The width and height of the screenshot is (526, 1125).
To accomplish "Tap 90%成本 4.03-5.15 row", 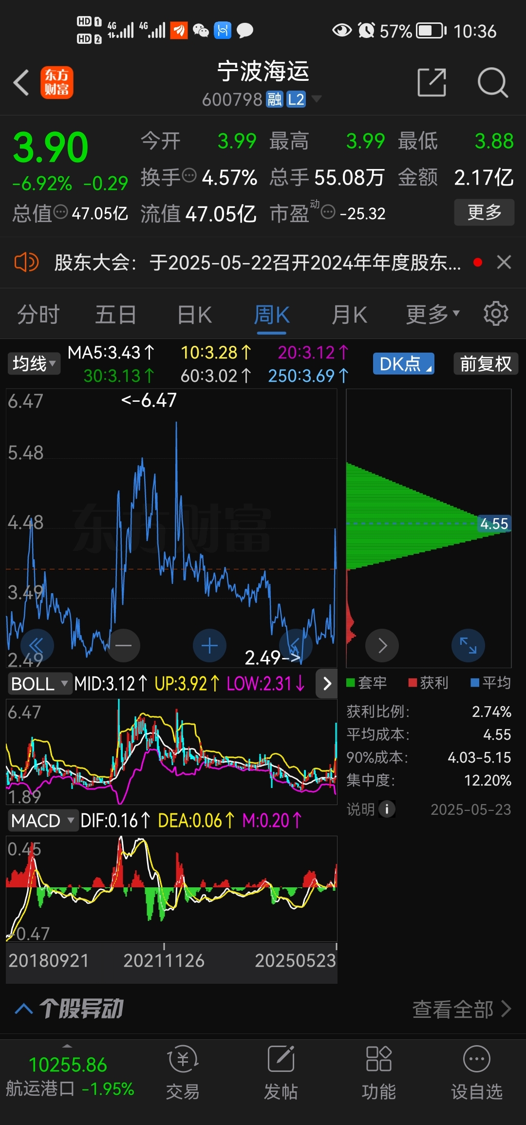I will (429, 757).
